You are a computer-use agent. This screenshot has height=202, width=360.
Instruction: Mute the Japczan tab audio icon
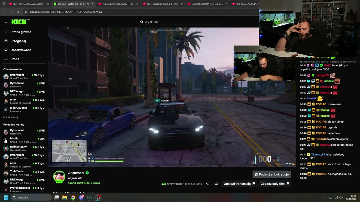(88, 4)
